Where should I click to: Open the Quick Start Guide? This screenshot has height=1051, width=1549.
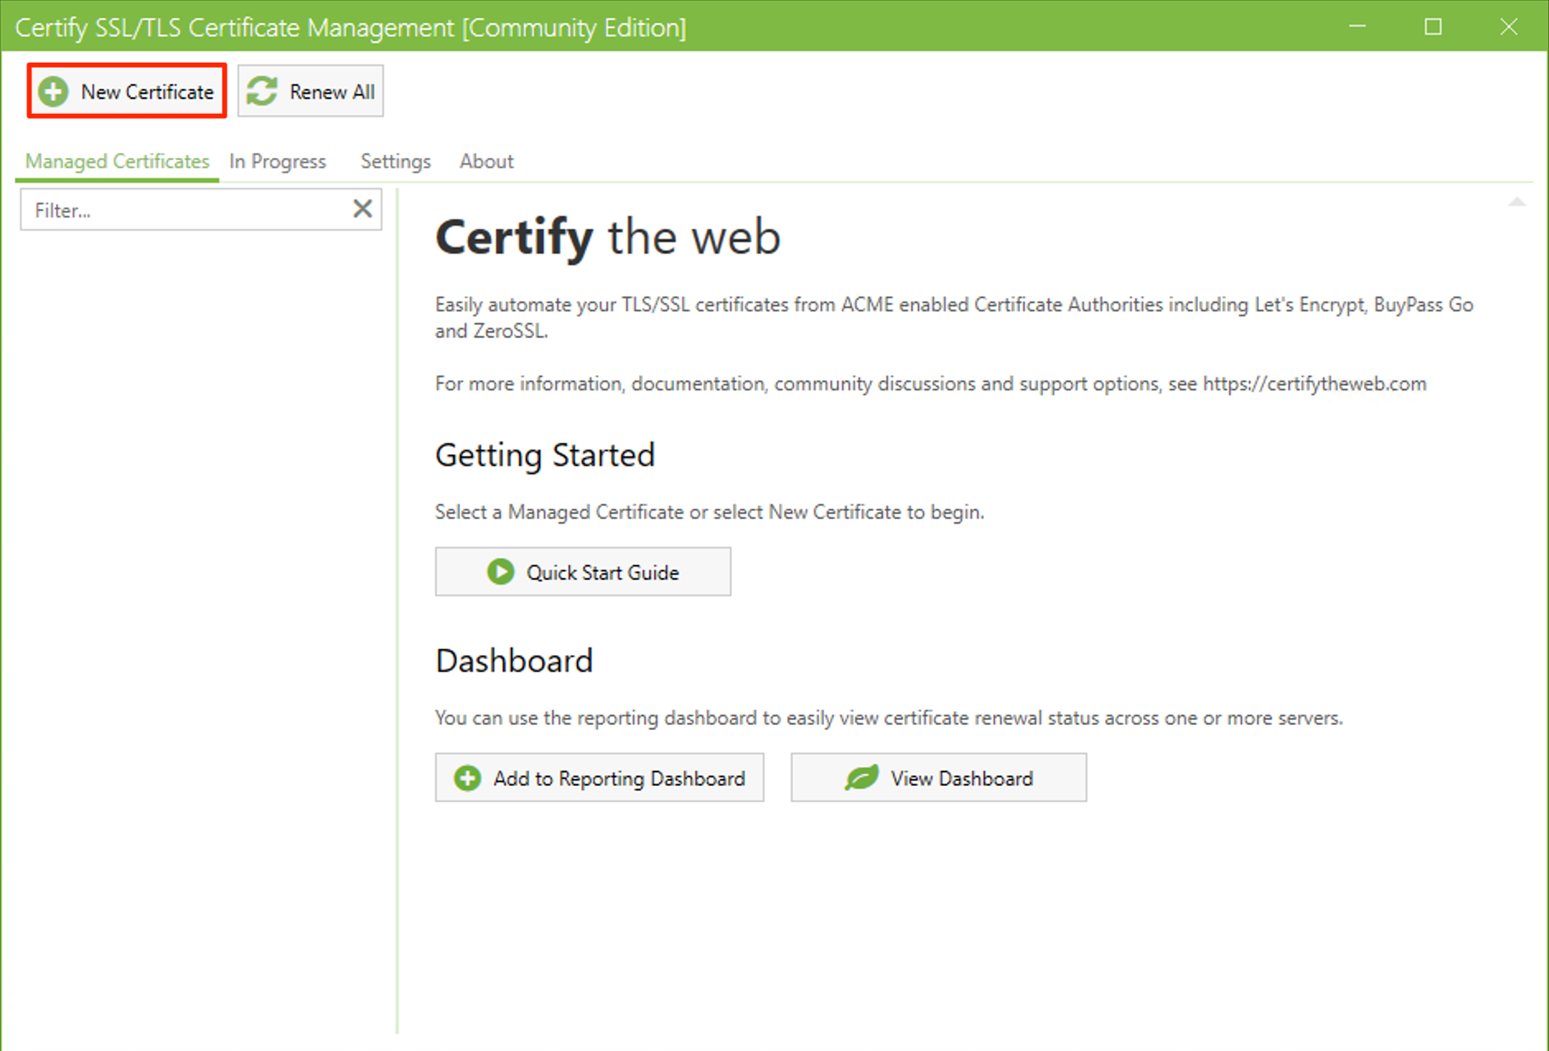pyautogui.click(x=583, y=572)
